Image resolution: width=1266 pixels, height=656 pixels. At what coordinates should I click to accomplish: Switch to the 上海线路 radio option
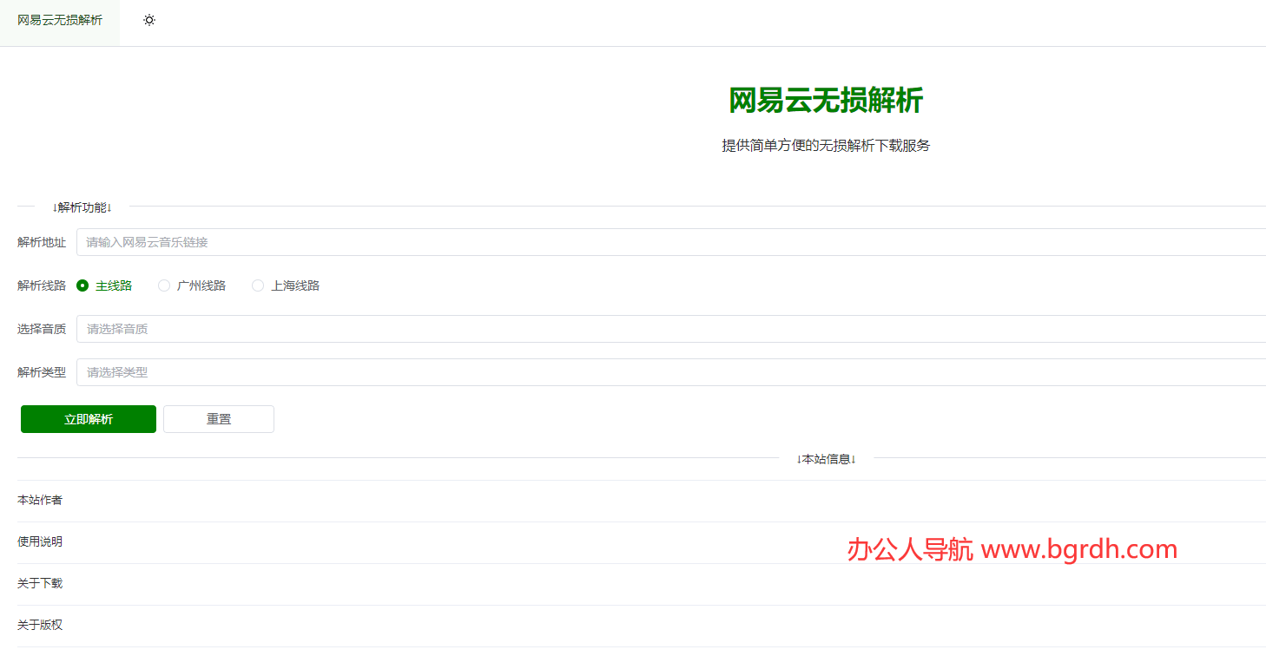click(x=258, y=285)
